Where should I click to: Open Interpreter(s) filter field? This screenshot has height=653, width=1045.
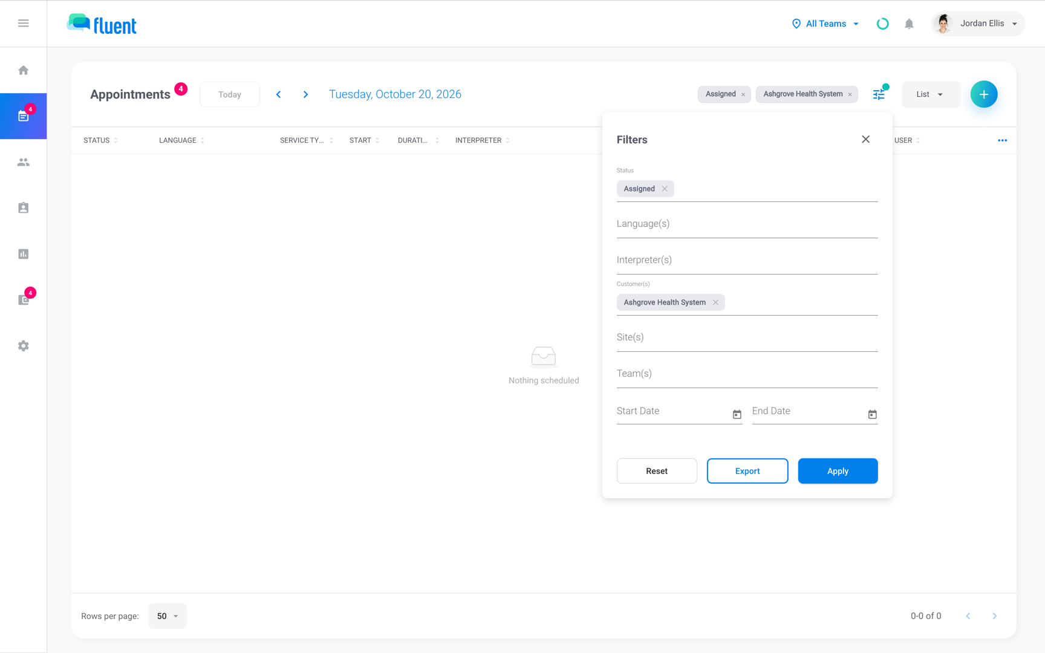(747, 261)
